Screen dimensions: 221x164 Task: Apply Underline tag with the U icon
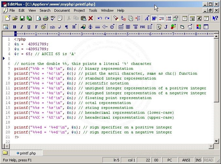point(29,27)
